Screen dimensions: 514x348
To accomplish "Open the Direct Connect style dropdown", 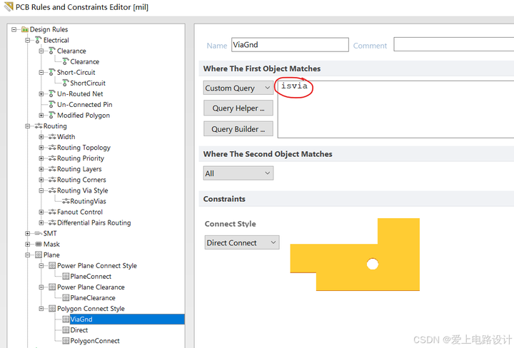I will 242,242.
